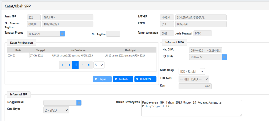The width and height of the screenshot is (269, 121).
Task: Expand the Tipe Kurs dropdown
Action: [x=194, y=79]
